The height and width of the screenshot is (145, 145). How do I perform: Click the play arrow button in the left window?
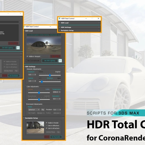18,48
